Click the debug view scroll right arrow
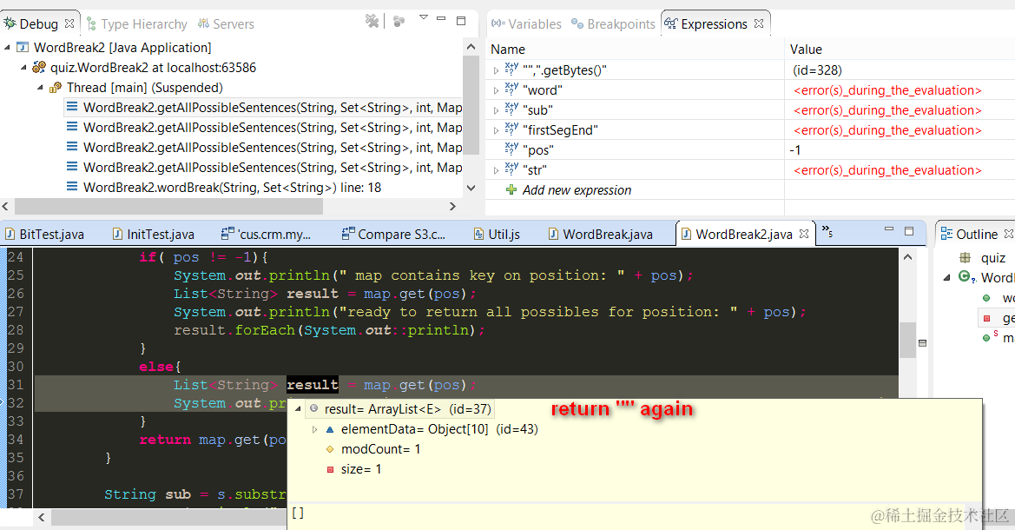Viewport: 1015px width, 530px height. click(x=452, y=206)
